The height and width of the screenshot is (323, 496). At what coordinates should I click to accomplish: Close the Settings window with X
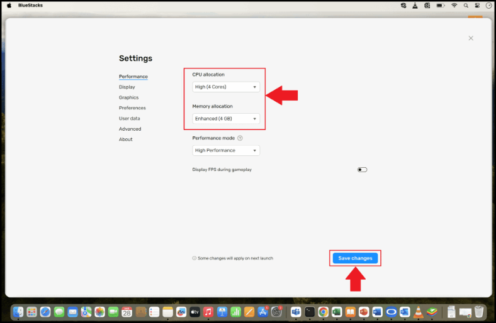(x=471, y=38)
